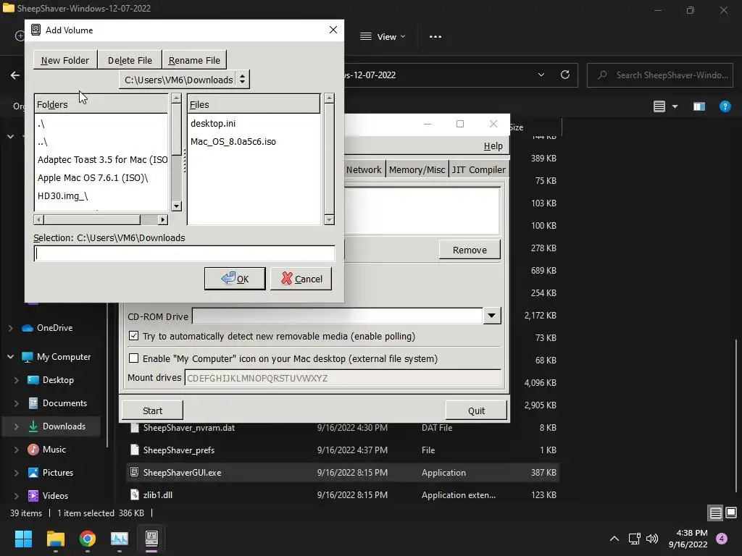Screen dimensions: 742x556
Task: Click the Delete File button
Action: pyautogui.click(x=130, y=60)
